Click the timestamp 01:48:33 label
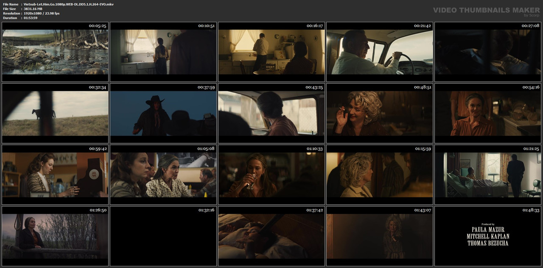Screen dimensions: 543x268 coord(530,210)
